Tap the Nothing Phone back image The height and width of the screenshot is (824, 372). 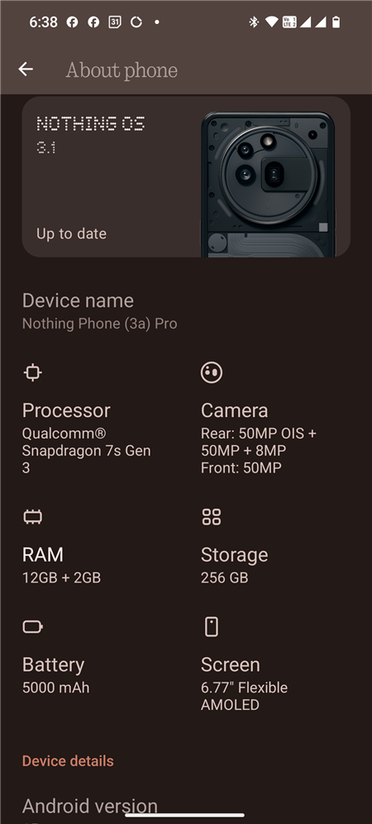(268, 184)
